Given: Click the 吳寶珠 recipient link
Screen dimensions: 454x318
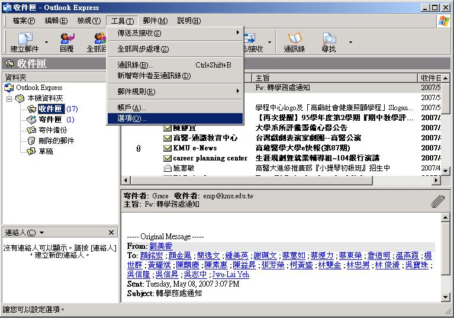Looking at the screenshot, I should (x=416, y=265).
